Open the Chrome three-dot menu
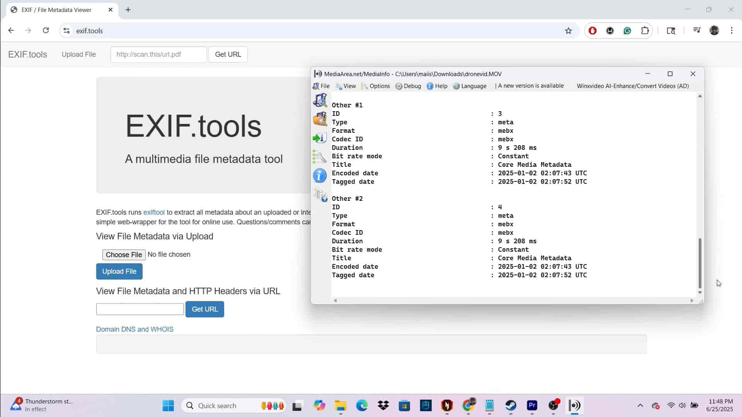This screenshot has width=742, height=417. click(732, 31)
